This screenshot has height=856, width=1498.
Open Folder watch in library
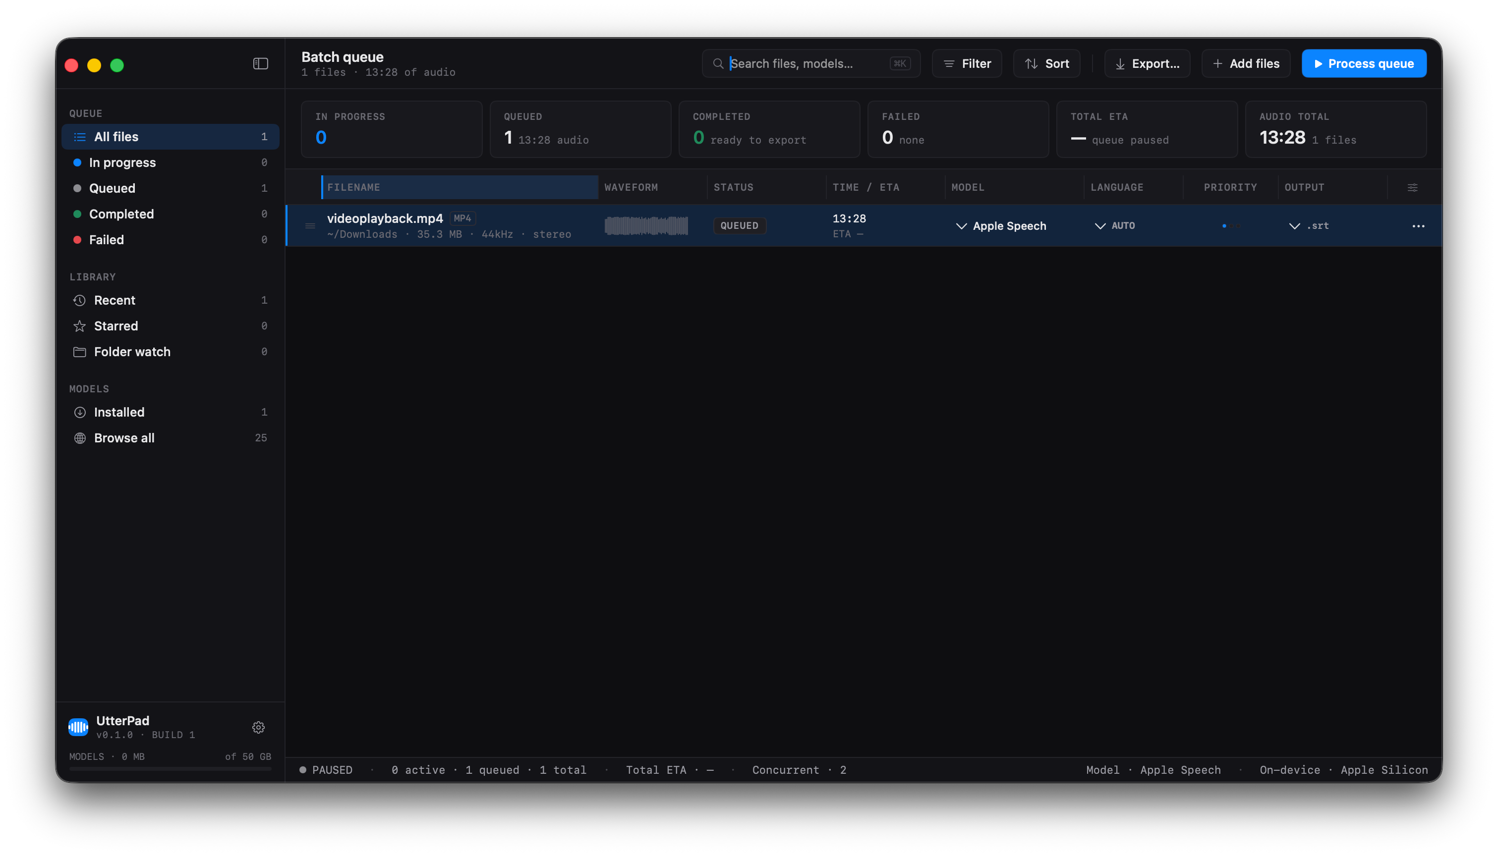[170, 352]
